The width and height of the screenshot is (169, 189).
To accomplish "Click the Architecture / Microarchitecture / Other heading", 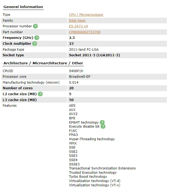I will (43, 63).
